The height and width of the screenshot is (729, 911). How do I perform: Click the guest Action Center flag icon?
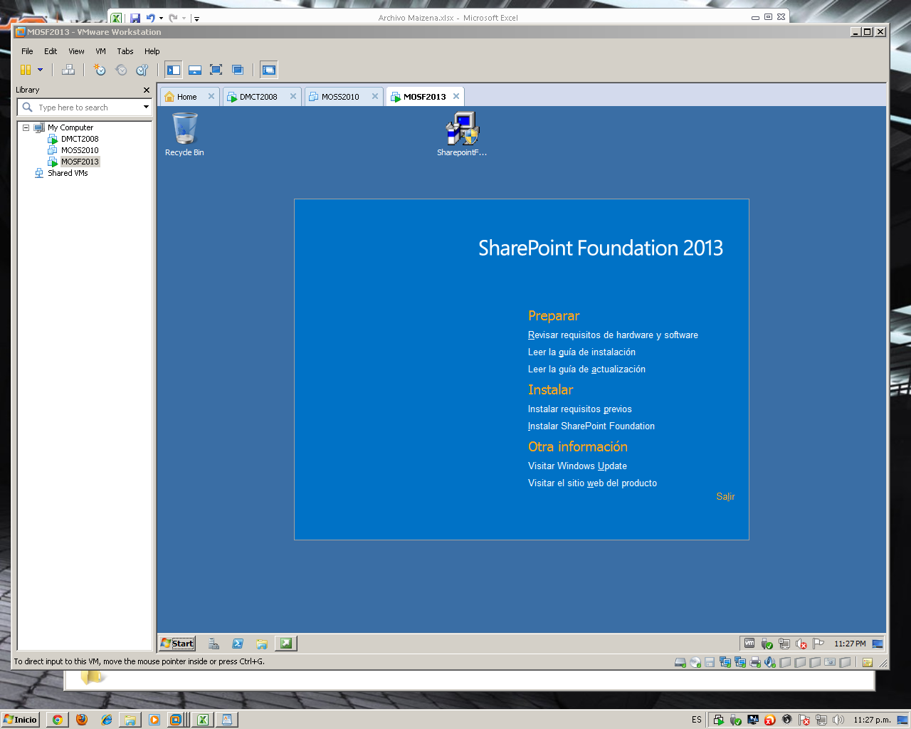click(x=818, y=644)
